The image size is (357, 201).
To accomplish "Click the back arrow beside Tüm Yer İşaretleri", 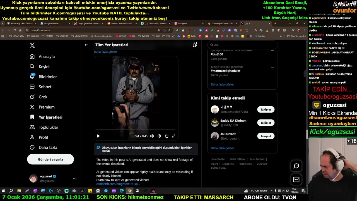I will pos(86,45).
